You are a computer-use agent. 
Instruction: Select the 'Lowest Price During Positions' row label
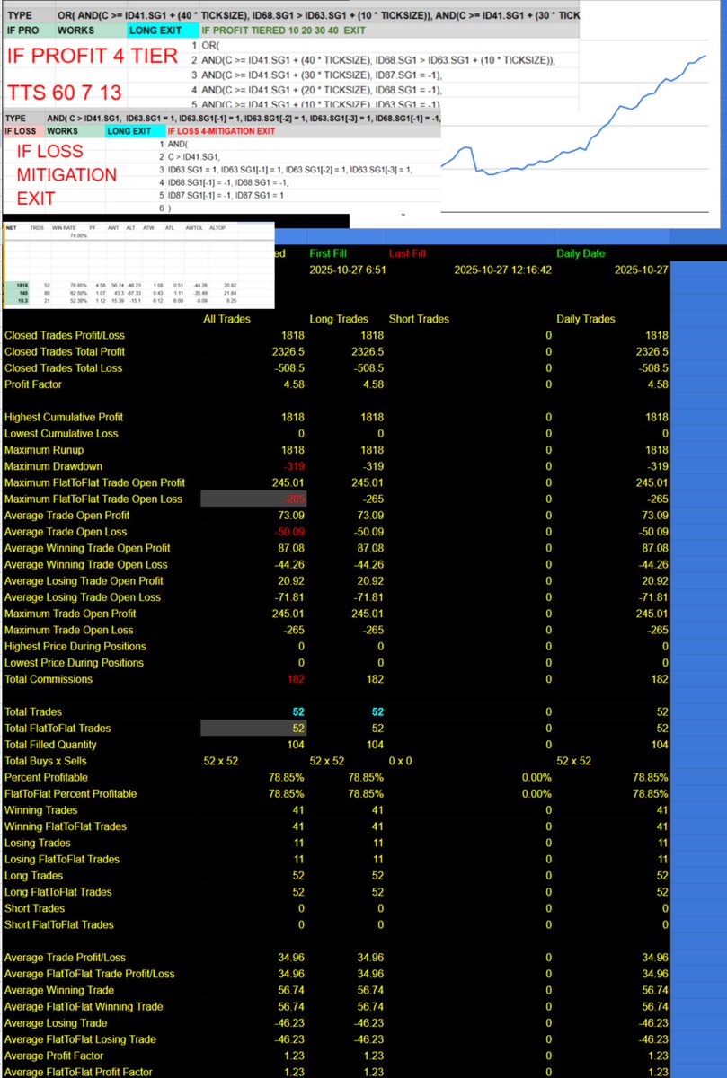[74, 662]
